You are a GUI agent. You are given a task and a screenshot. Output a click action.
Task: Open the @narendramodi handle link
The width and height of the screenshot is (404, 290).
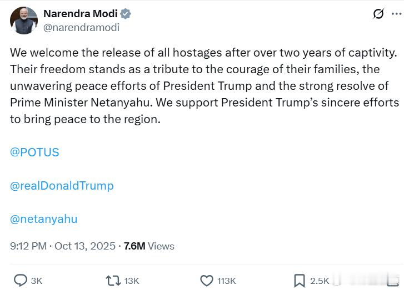pos(81,27)
